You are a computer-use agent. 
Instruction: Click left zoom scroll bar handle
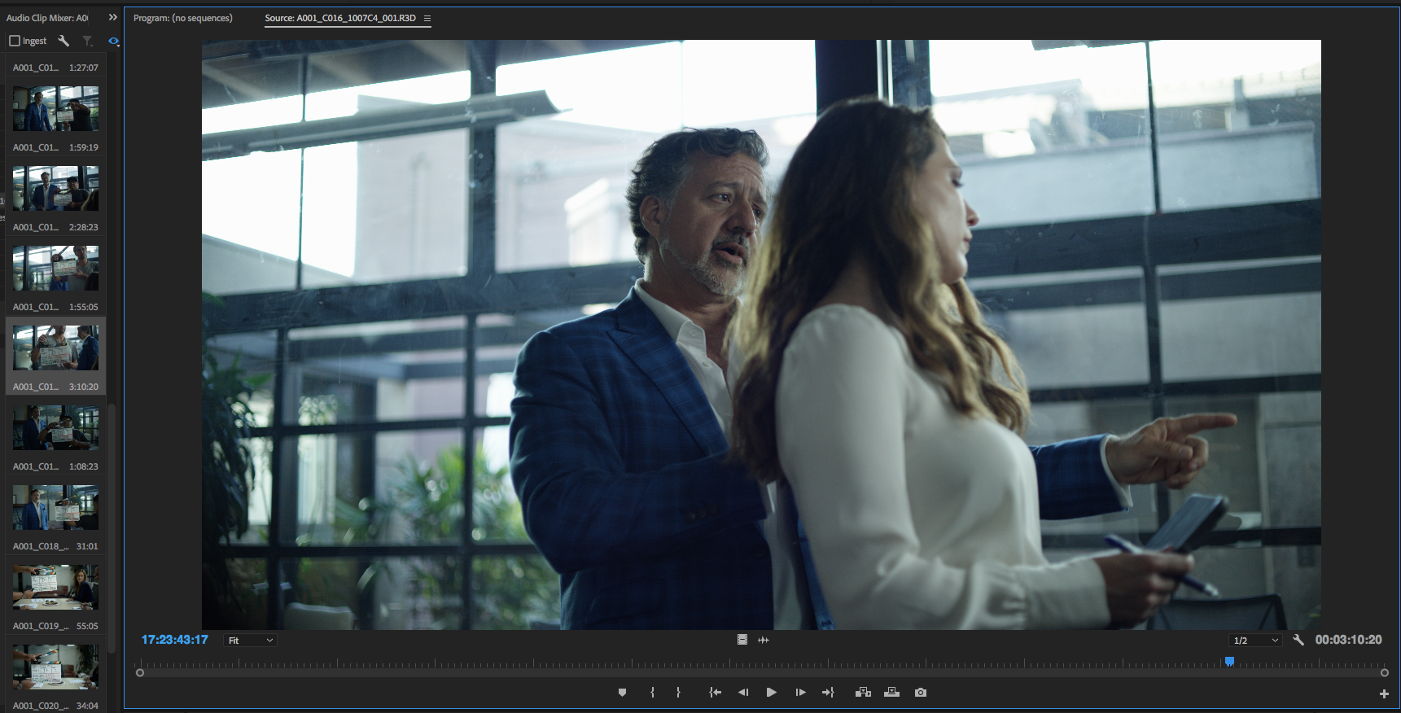click(140, 673)
